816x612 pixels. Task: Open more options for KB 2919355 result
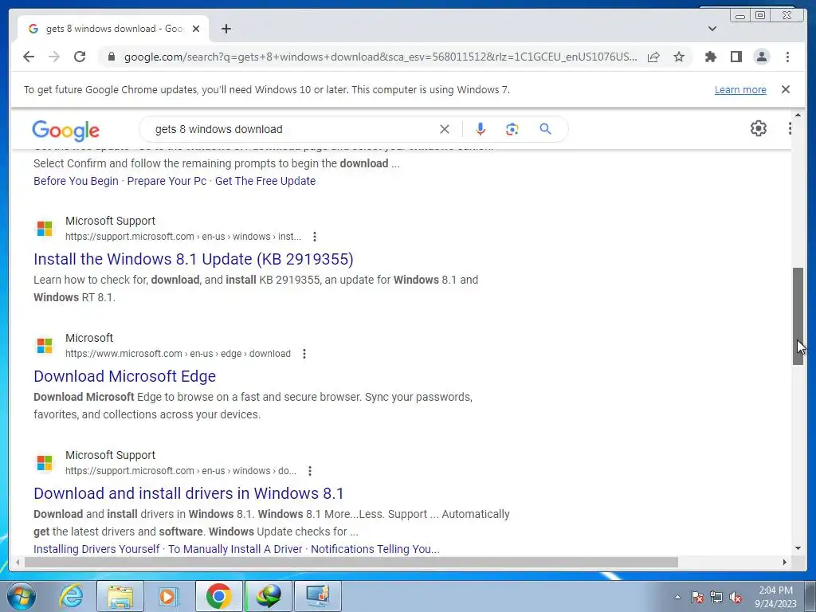[314, 237]
